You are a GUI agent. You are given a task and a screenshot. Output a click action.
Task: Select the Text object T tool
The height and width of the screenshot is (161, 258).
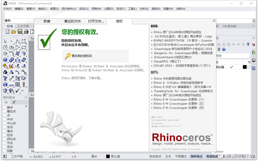[x=5, y=78]
